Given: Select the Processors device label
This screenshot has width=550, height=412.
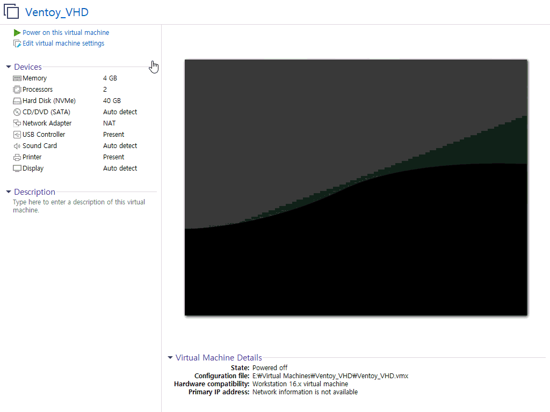Looking at the screenshot, I should click(x=38, y=90).
